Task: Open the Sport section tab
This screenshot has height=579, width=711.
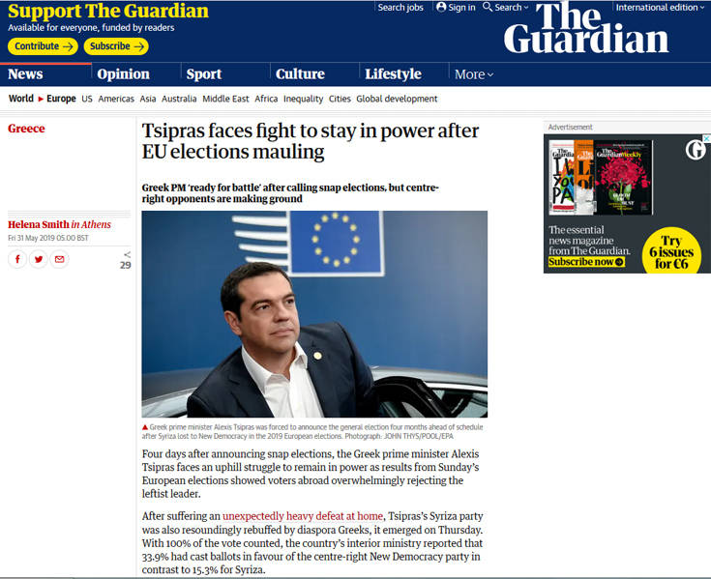Action: (x=204, y=73)
